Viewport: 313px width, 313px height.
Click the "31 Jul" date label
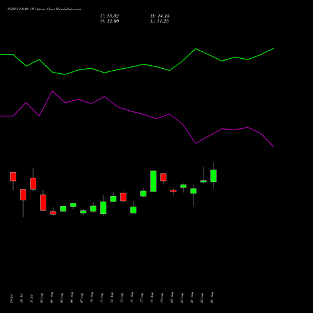(31, 299)
